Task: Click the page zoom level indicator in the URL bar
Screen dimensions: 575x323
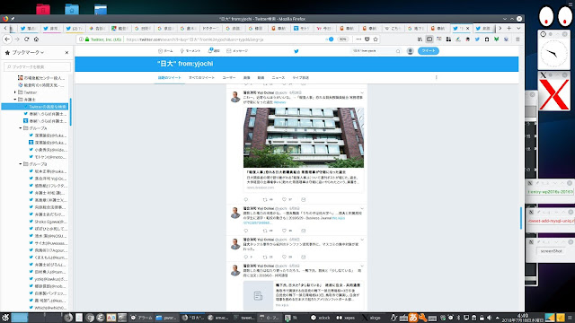Action: click(342, 39)
